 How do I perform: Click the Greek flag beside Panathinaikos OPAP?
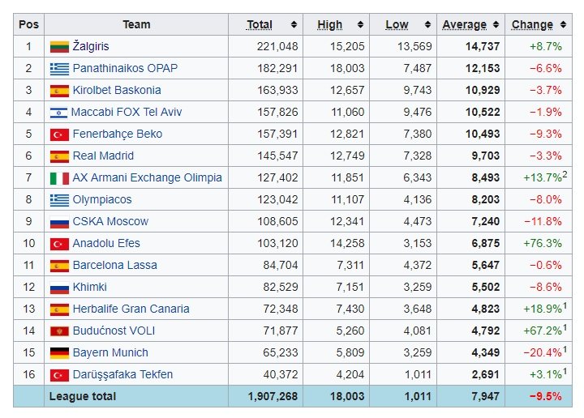pos(59,69)
